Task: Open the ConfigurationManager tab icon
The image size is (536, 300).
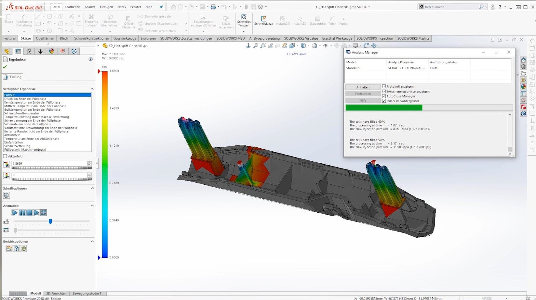Action: [29, 51]
